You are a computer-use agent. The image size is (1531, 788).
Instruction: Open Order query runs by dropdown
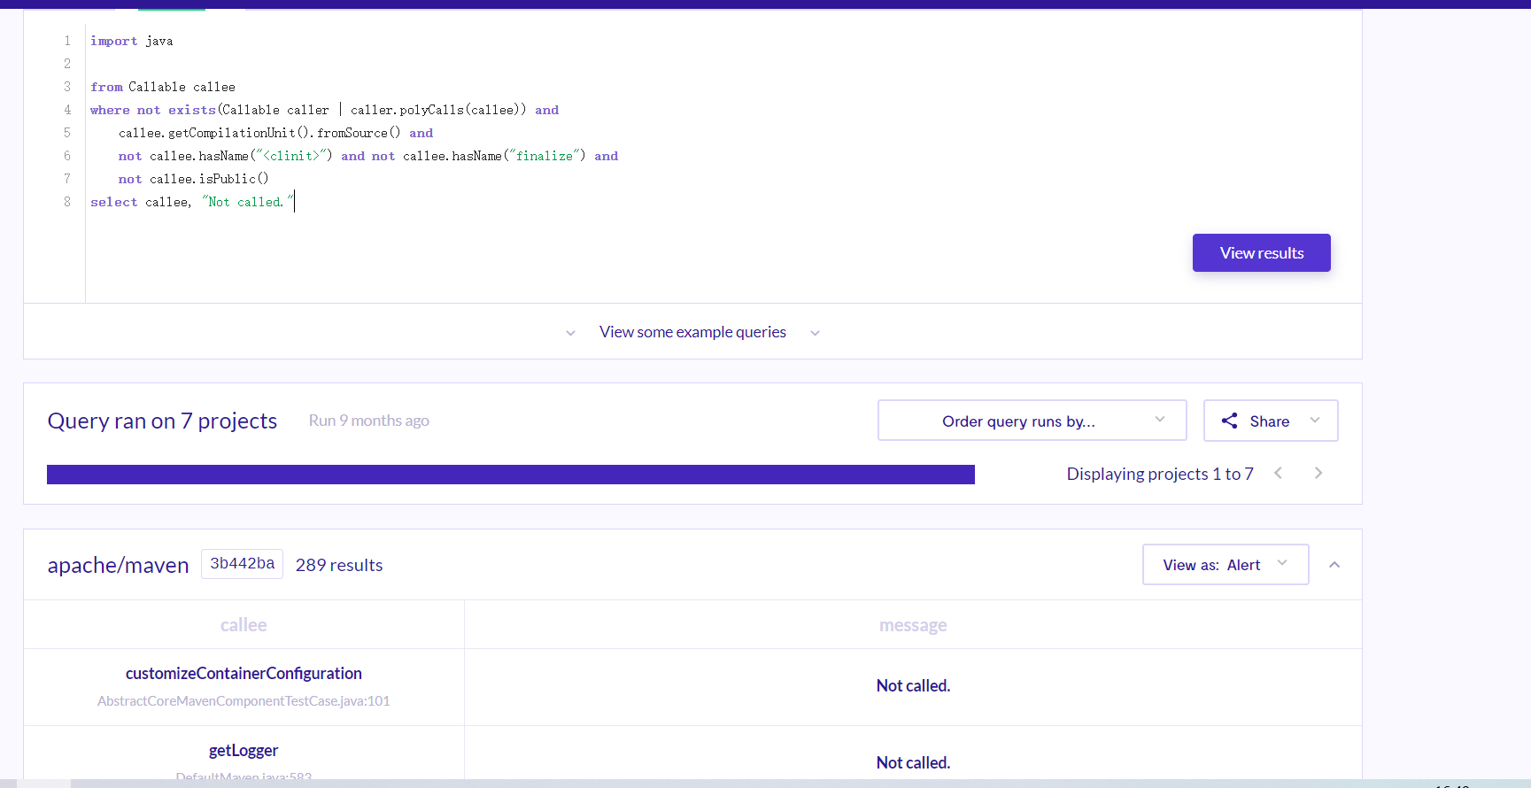point(1032,420)
